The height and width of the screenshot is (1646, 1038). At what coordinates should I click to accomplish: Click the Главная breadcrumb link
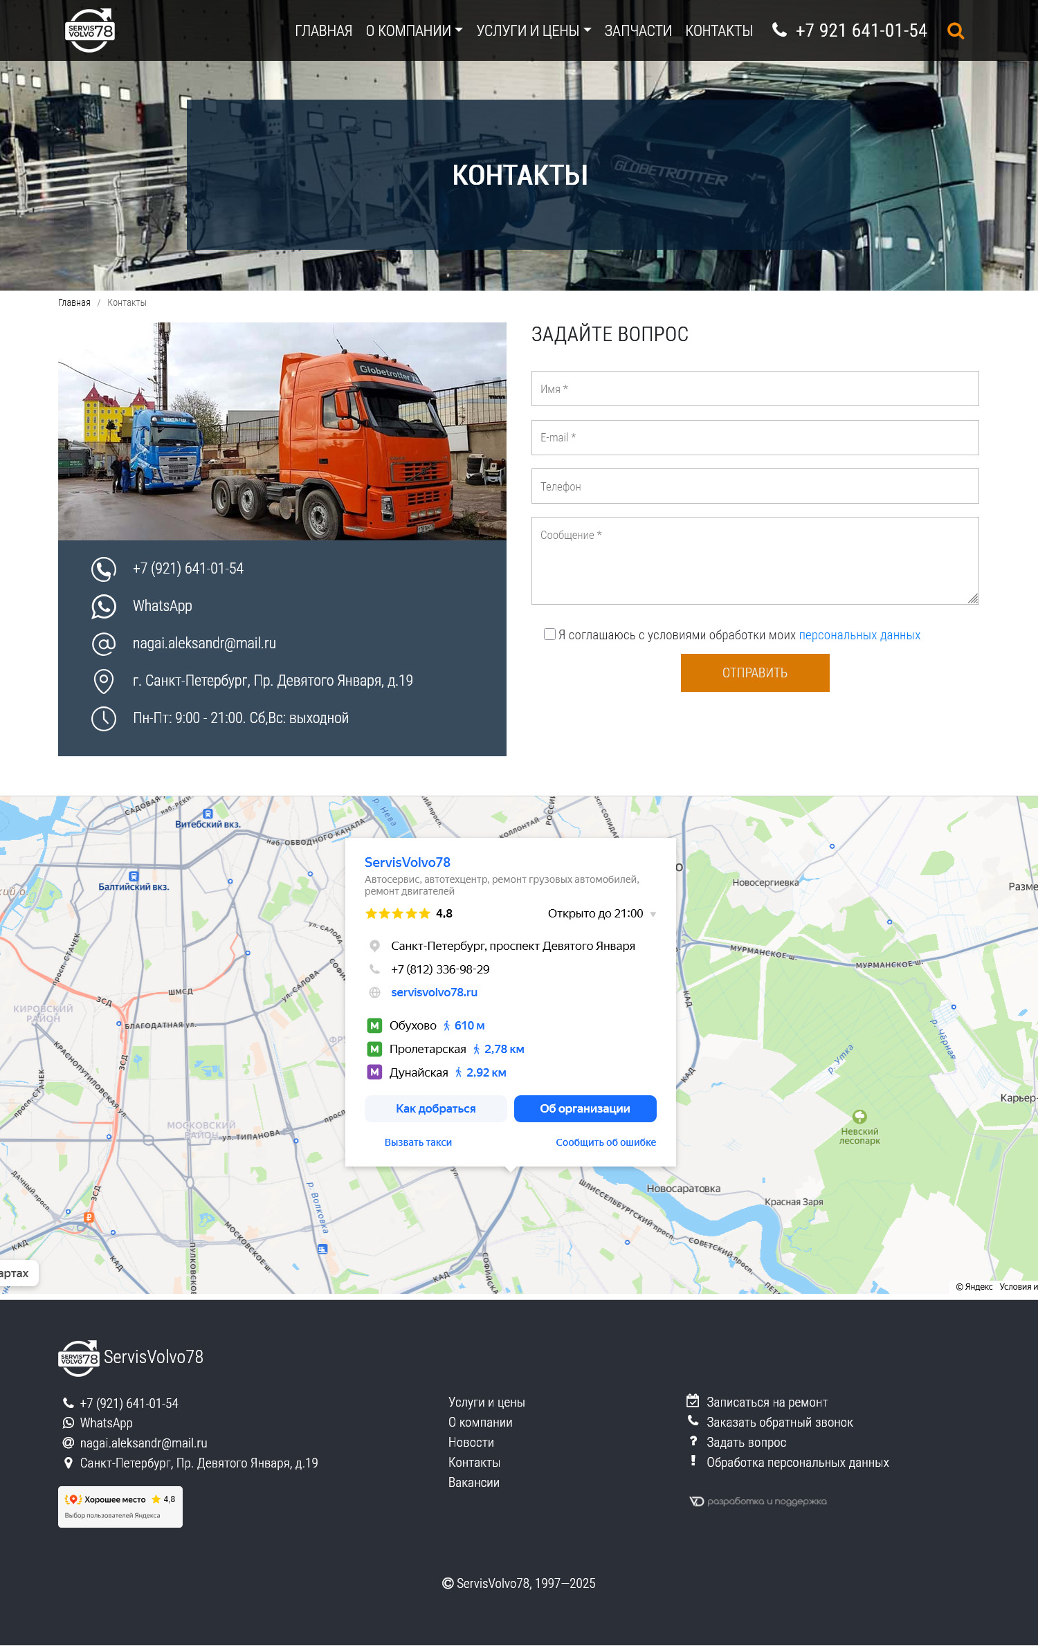pos(74,303)
